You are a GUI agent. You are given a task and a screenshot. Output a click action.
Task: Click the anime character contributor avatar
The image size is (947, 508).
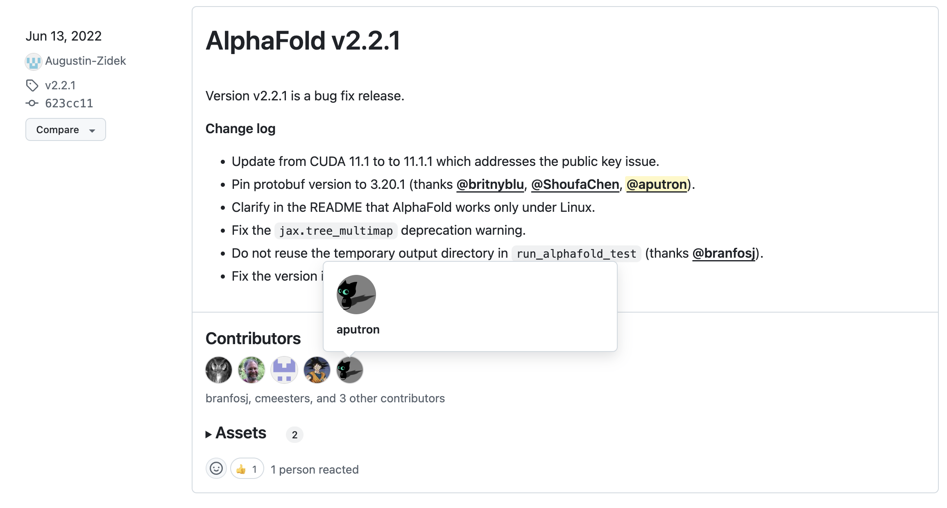coord(317,370)
